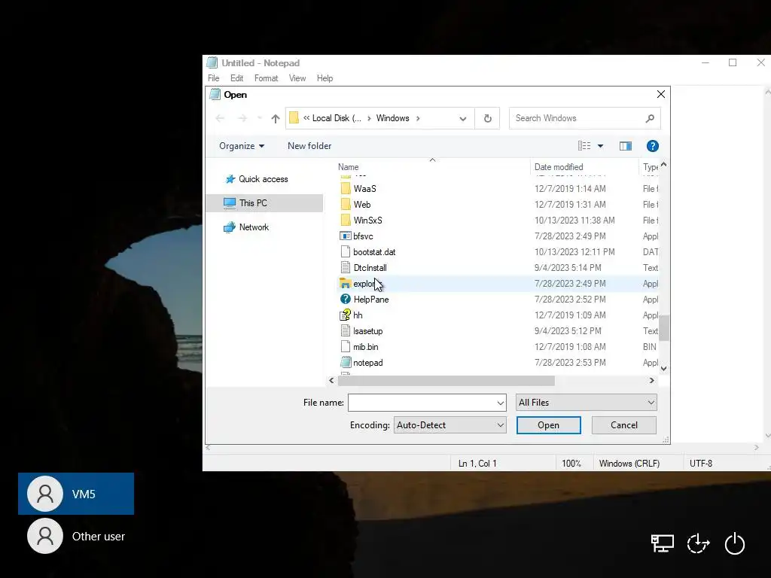
Task: Open the All Files type dropdown
Action: click(586, 403)
